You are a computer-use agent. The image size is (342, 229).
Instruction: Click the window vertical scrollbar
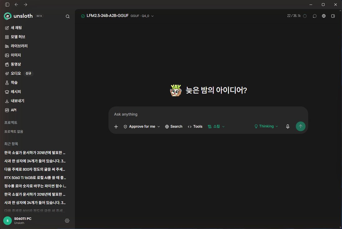click(340, 119)
